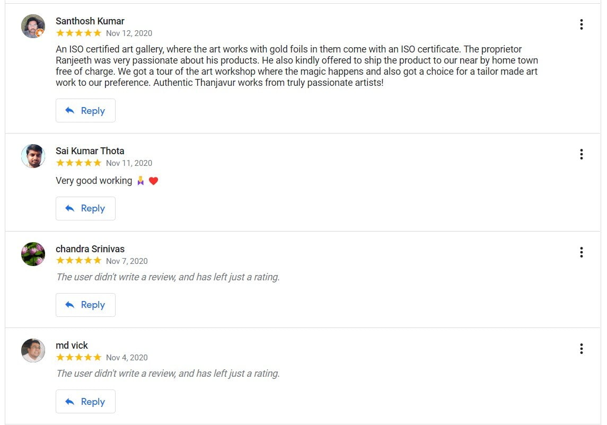Reply to chandra Srinivas's rating
This screenshot has width=607, height=425.
(85, 305)
